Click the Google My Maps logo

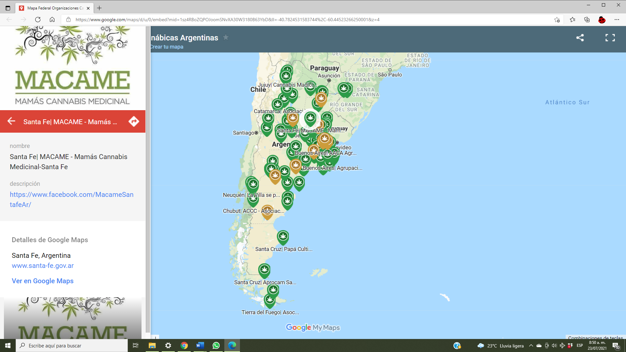coord(313,327)
